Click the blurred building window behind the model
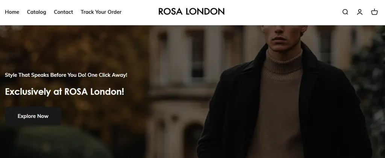Viewport: 385px width, 158px height. [196, 54]
